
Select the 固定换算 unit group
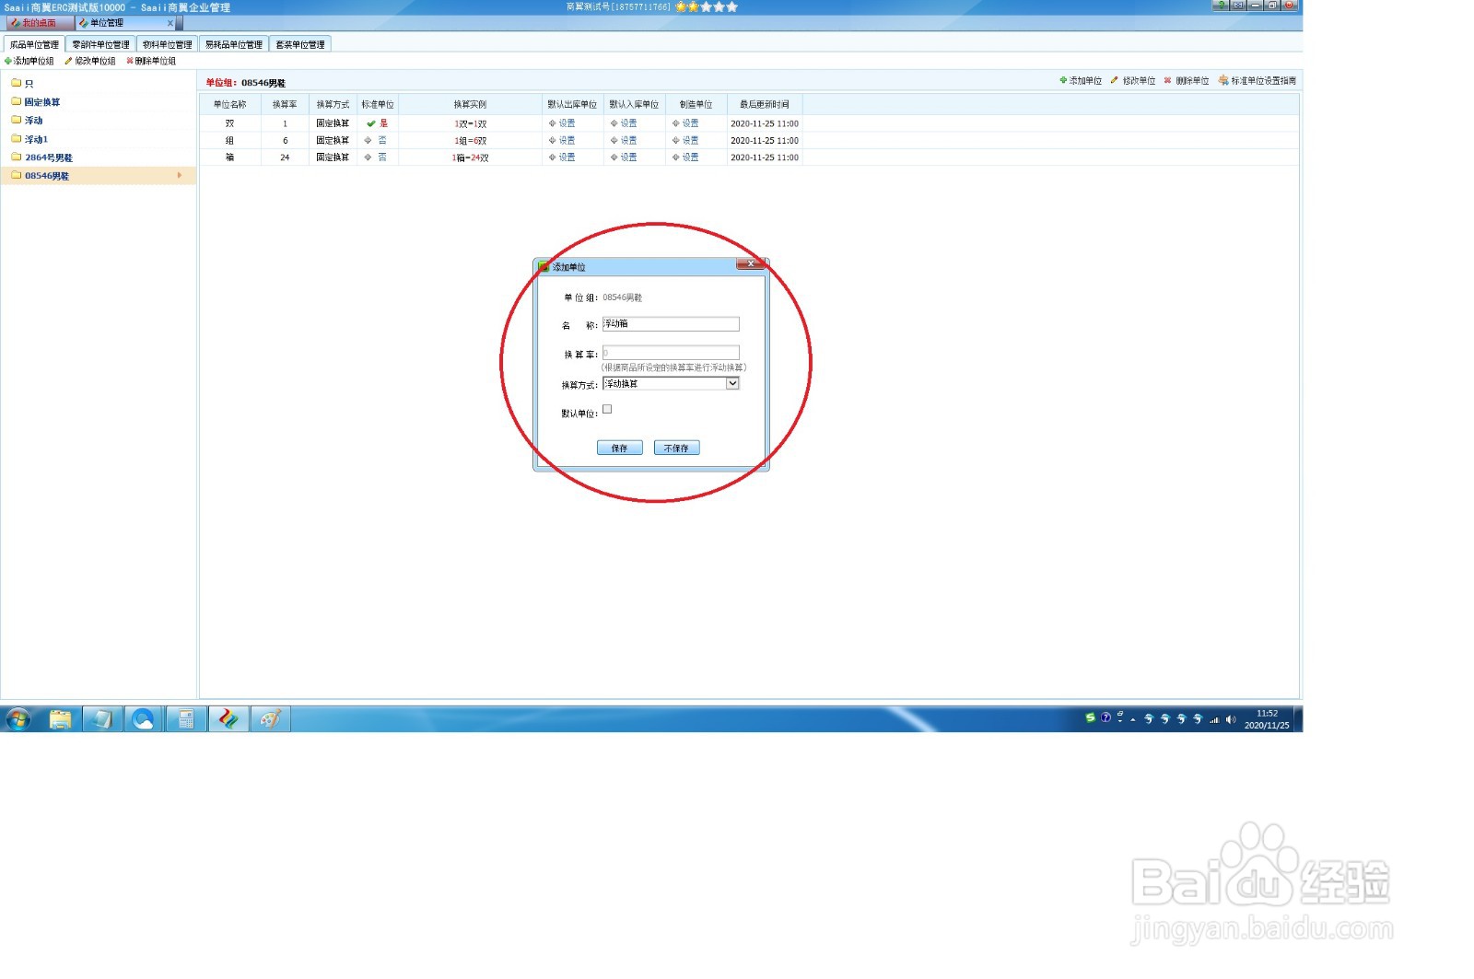pos(36,102)
